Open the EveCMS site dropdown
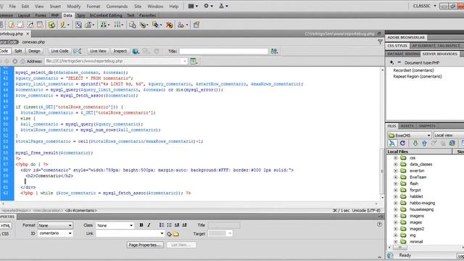The height and width of the screenshot is (261, 464). 410,136
